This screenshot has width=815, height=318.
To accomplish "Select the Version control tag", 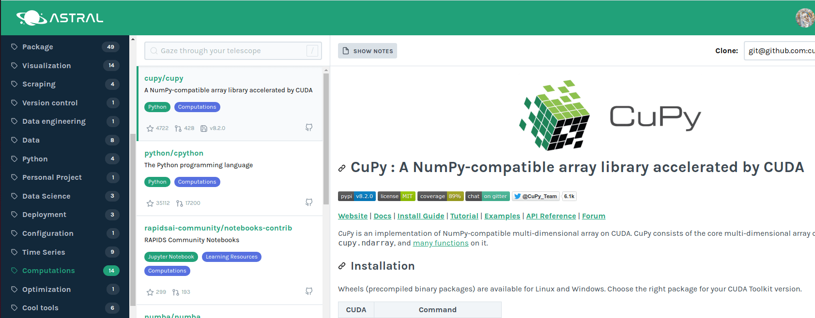I will point(65,102).
